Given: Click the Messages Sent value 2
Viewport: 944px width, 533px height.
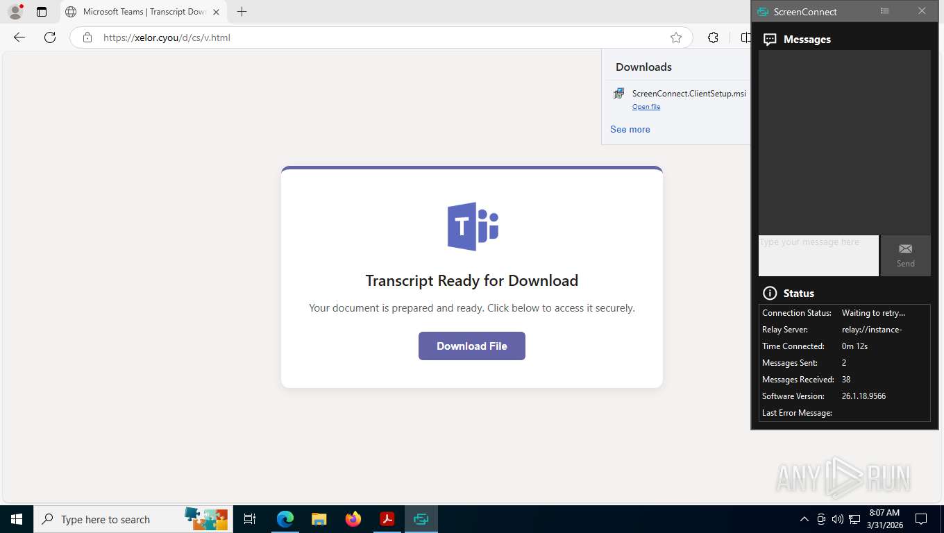Looking at the screenshot, I should click(x=844, y=363).
